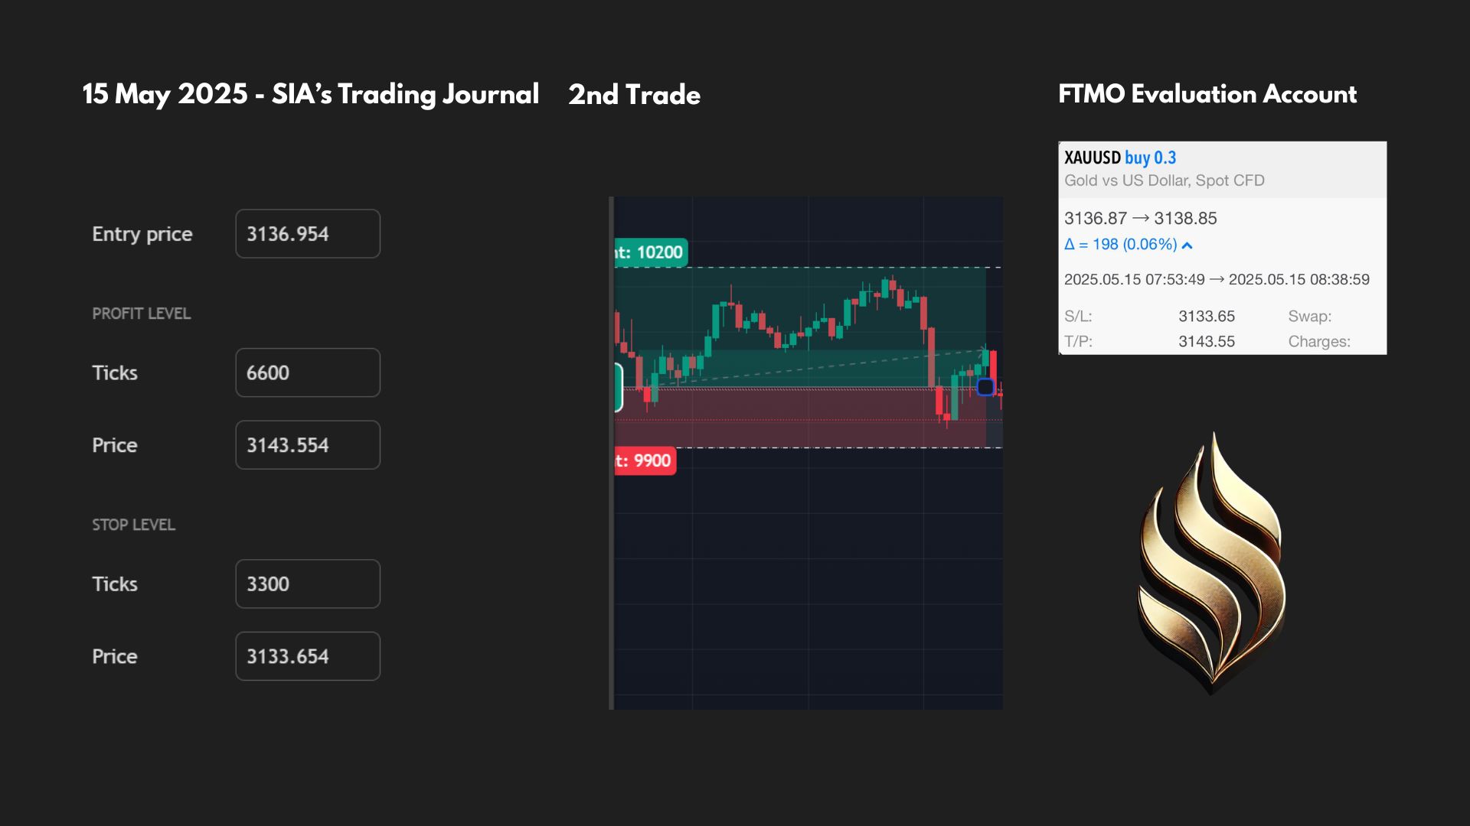Click the blue square marker on chart
The width and height of the screenshot is (1470, 826).
(x=985, y=387)
